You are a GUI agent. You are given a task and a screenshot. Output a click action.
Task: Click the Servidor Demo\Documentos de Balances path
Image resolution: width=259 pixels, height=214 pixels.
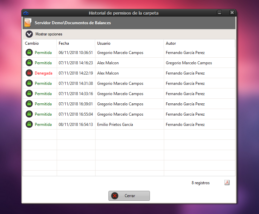click(73, 23)
